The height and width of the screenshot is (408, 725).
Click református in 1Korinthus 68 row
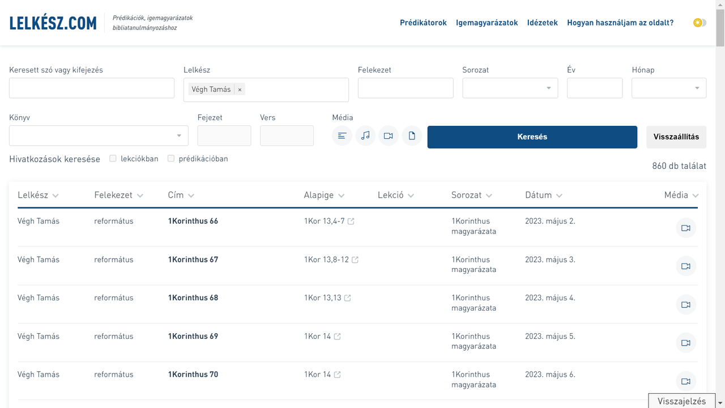click(114, 297)
